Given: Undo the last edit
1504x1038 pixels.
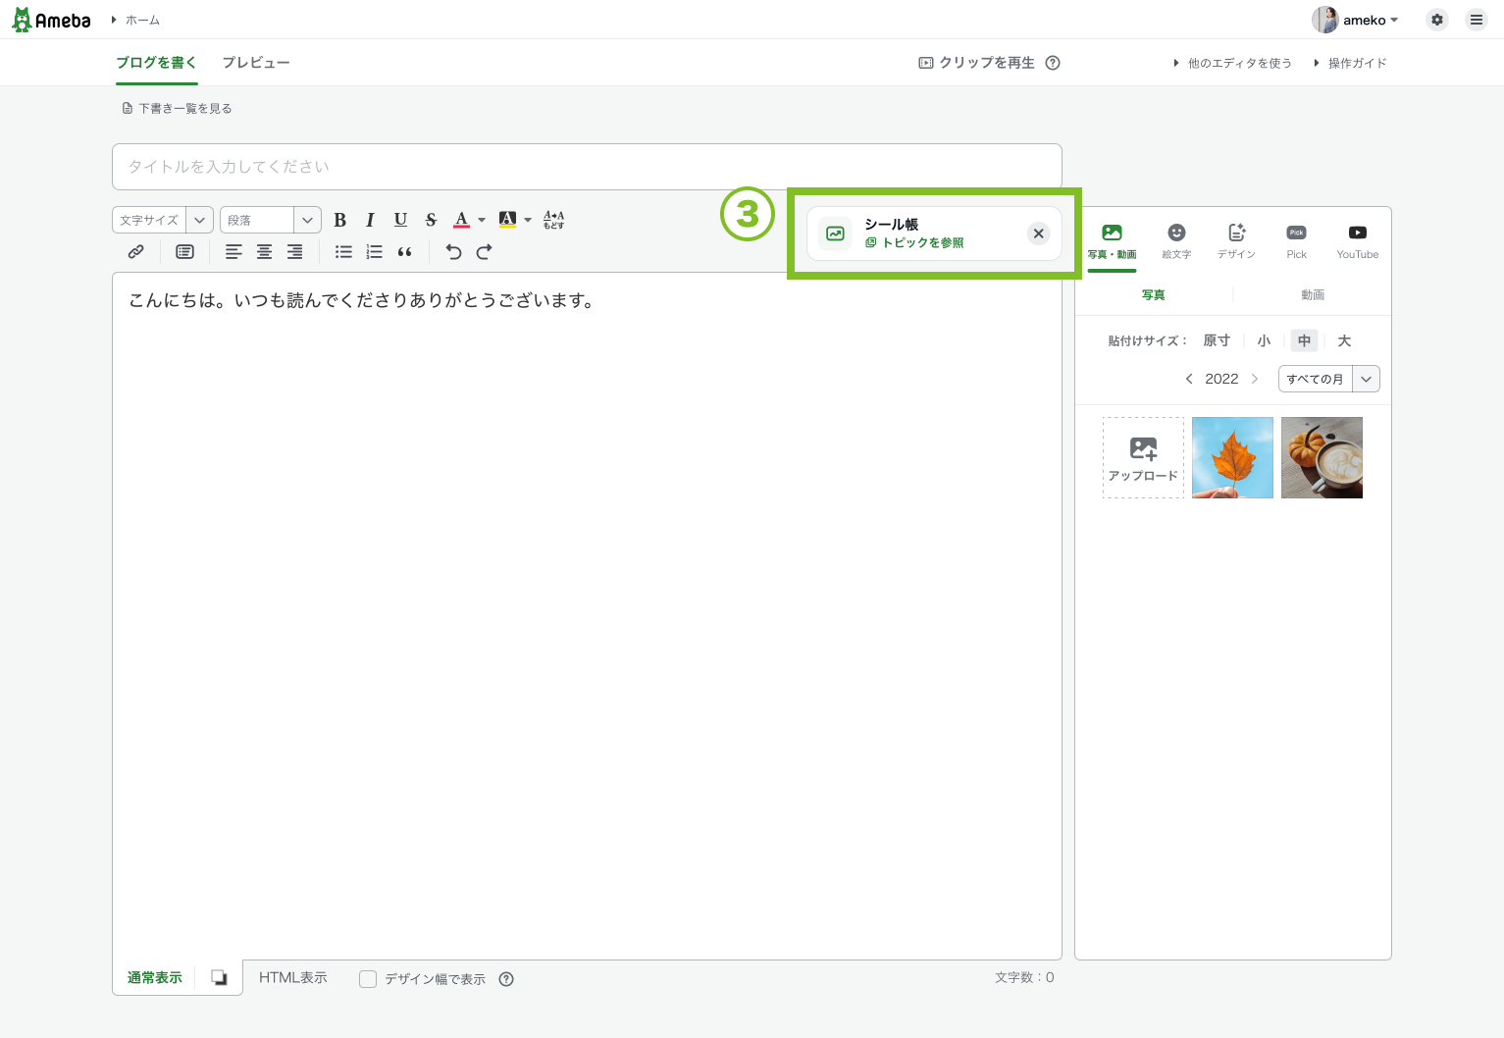Looking at the screenshot, I should (453, 252).
